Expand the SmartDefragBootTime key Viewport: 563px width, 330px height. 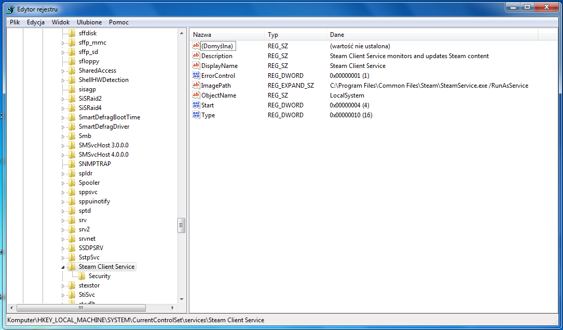tap(63, 118)
